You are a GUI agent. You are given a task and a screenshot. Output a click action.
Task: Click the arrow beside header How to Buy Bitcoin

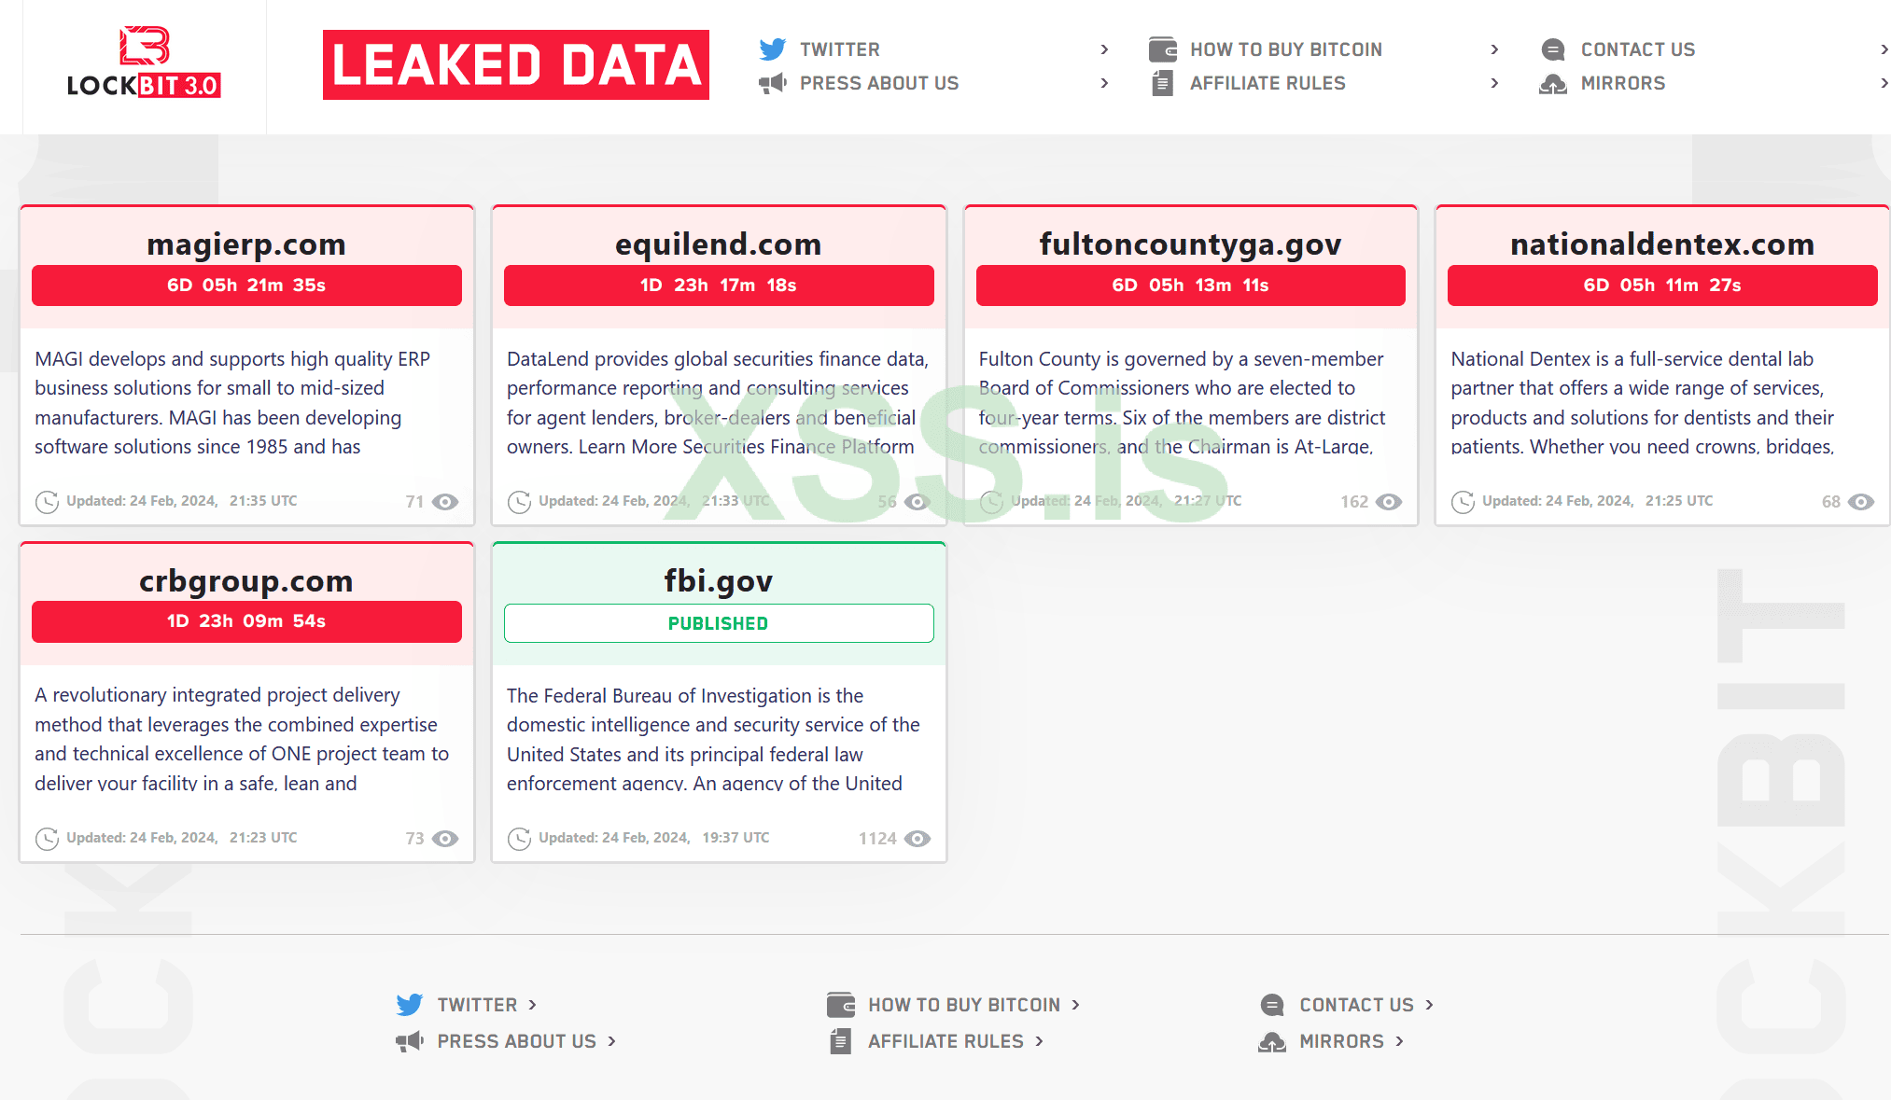[1494, 49]
